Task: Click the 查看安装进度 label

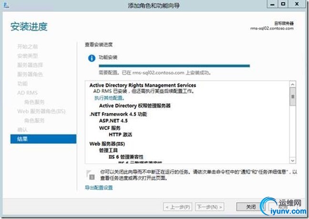Action: pos(99,45)
